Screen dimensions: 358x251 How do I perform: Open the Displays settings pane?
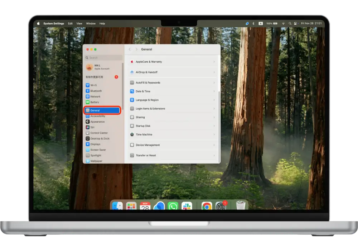95,144
